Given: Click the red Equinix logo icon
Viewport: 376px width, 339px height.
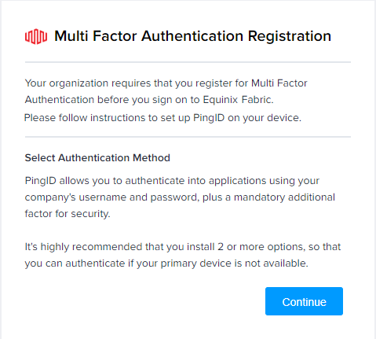Looking at the screenshot, I should (x=36, y=36).
